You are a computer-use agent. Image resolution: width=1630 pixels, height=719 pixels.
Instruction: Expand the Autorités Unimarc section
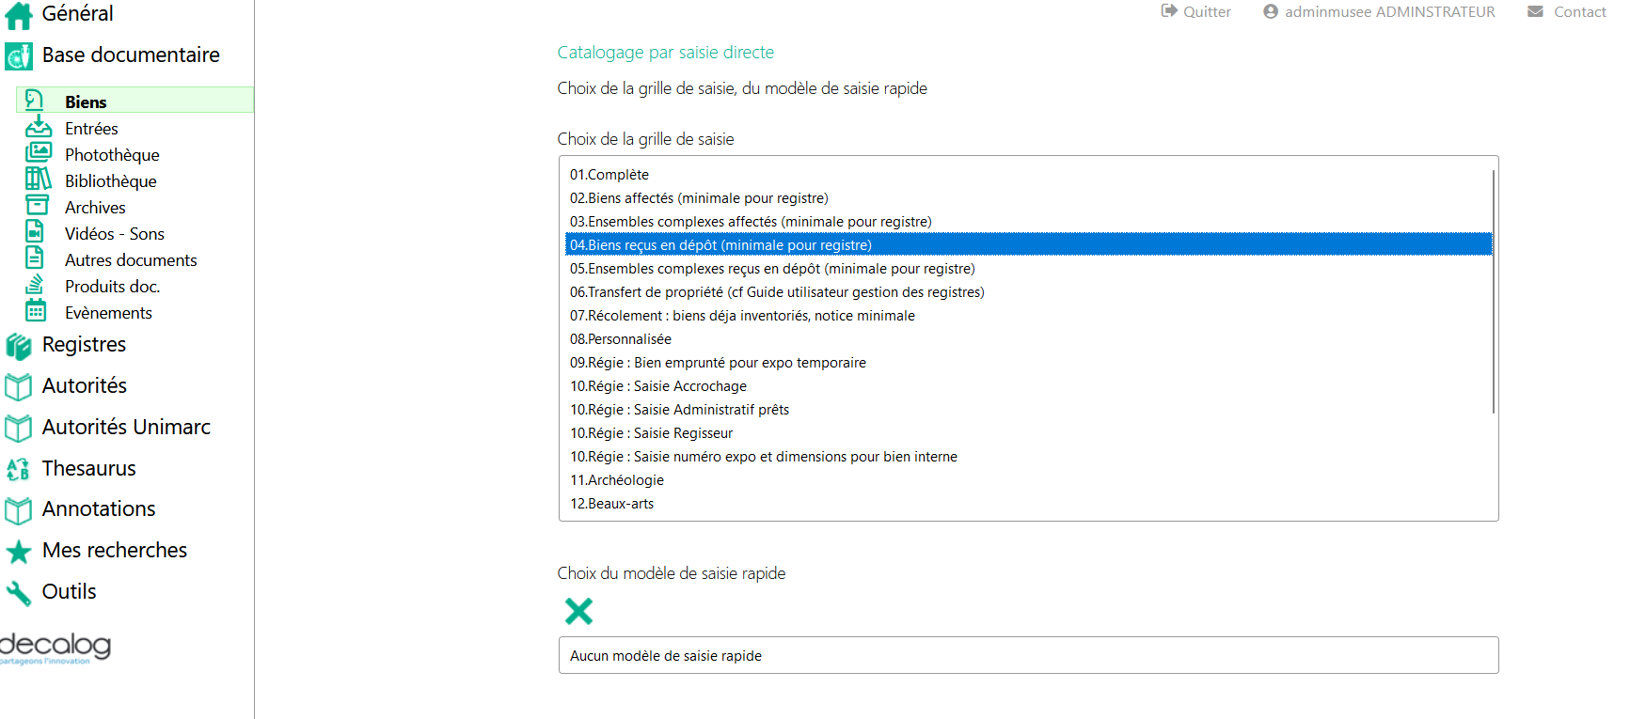point(126,428)
